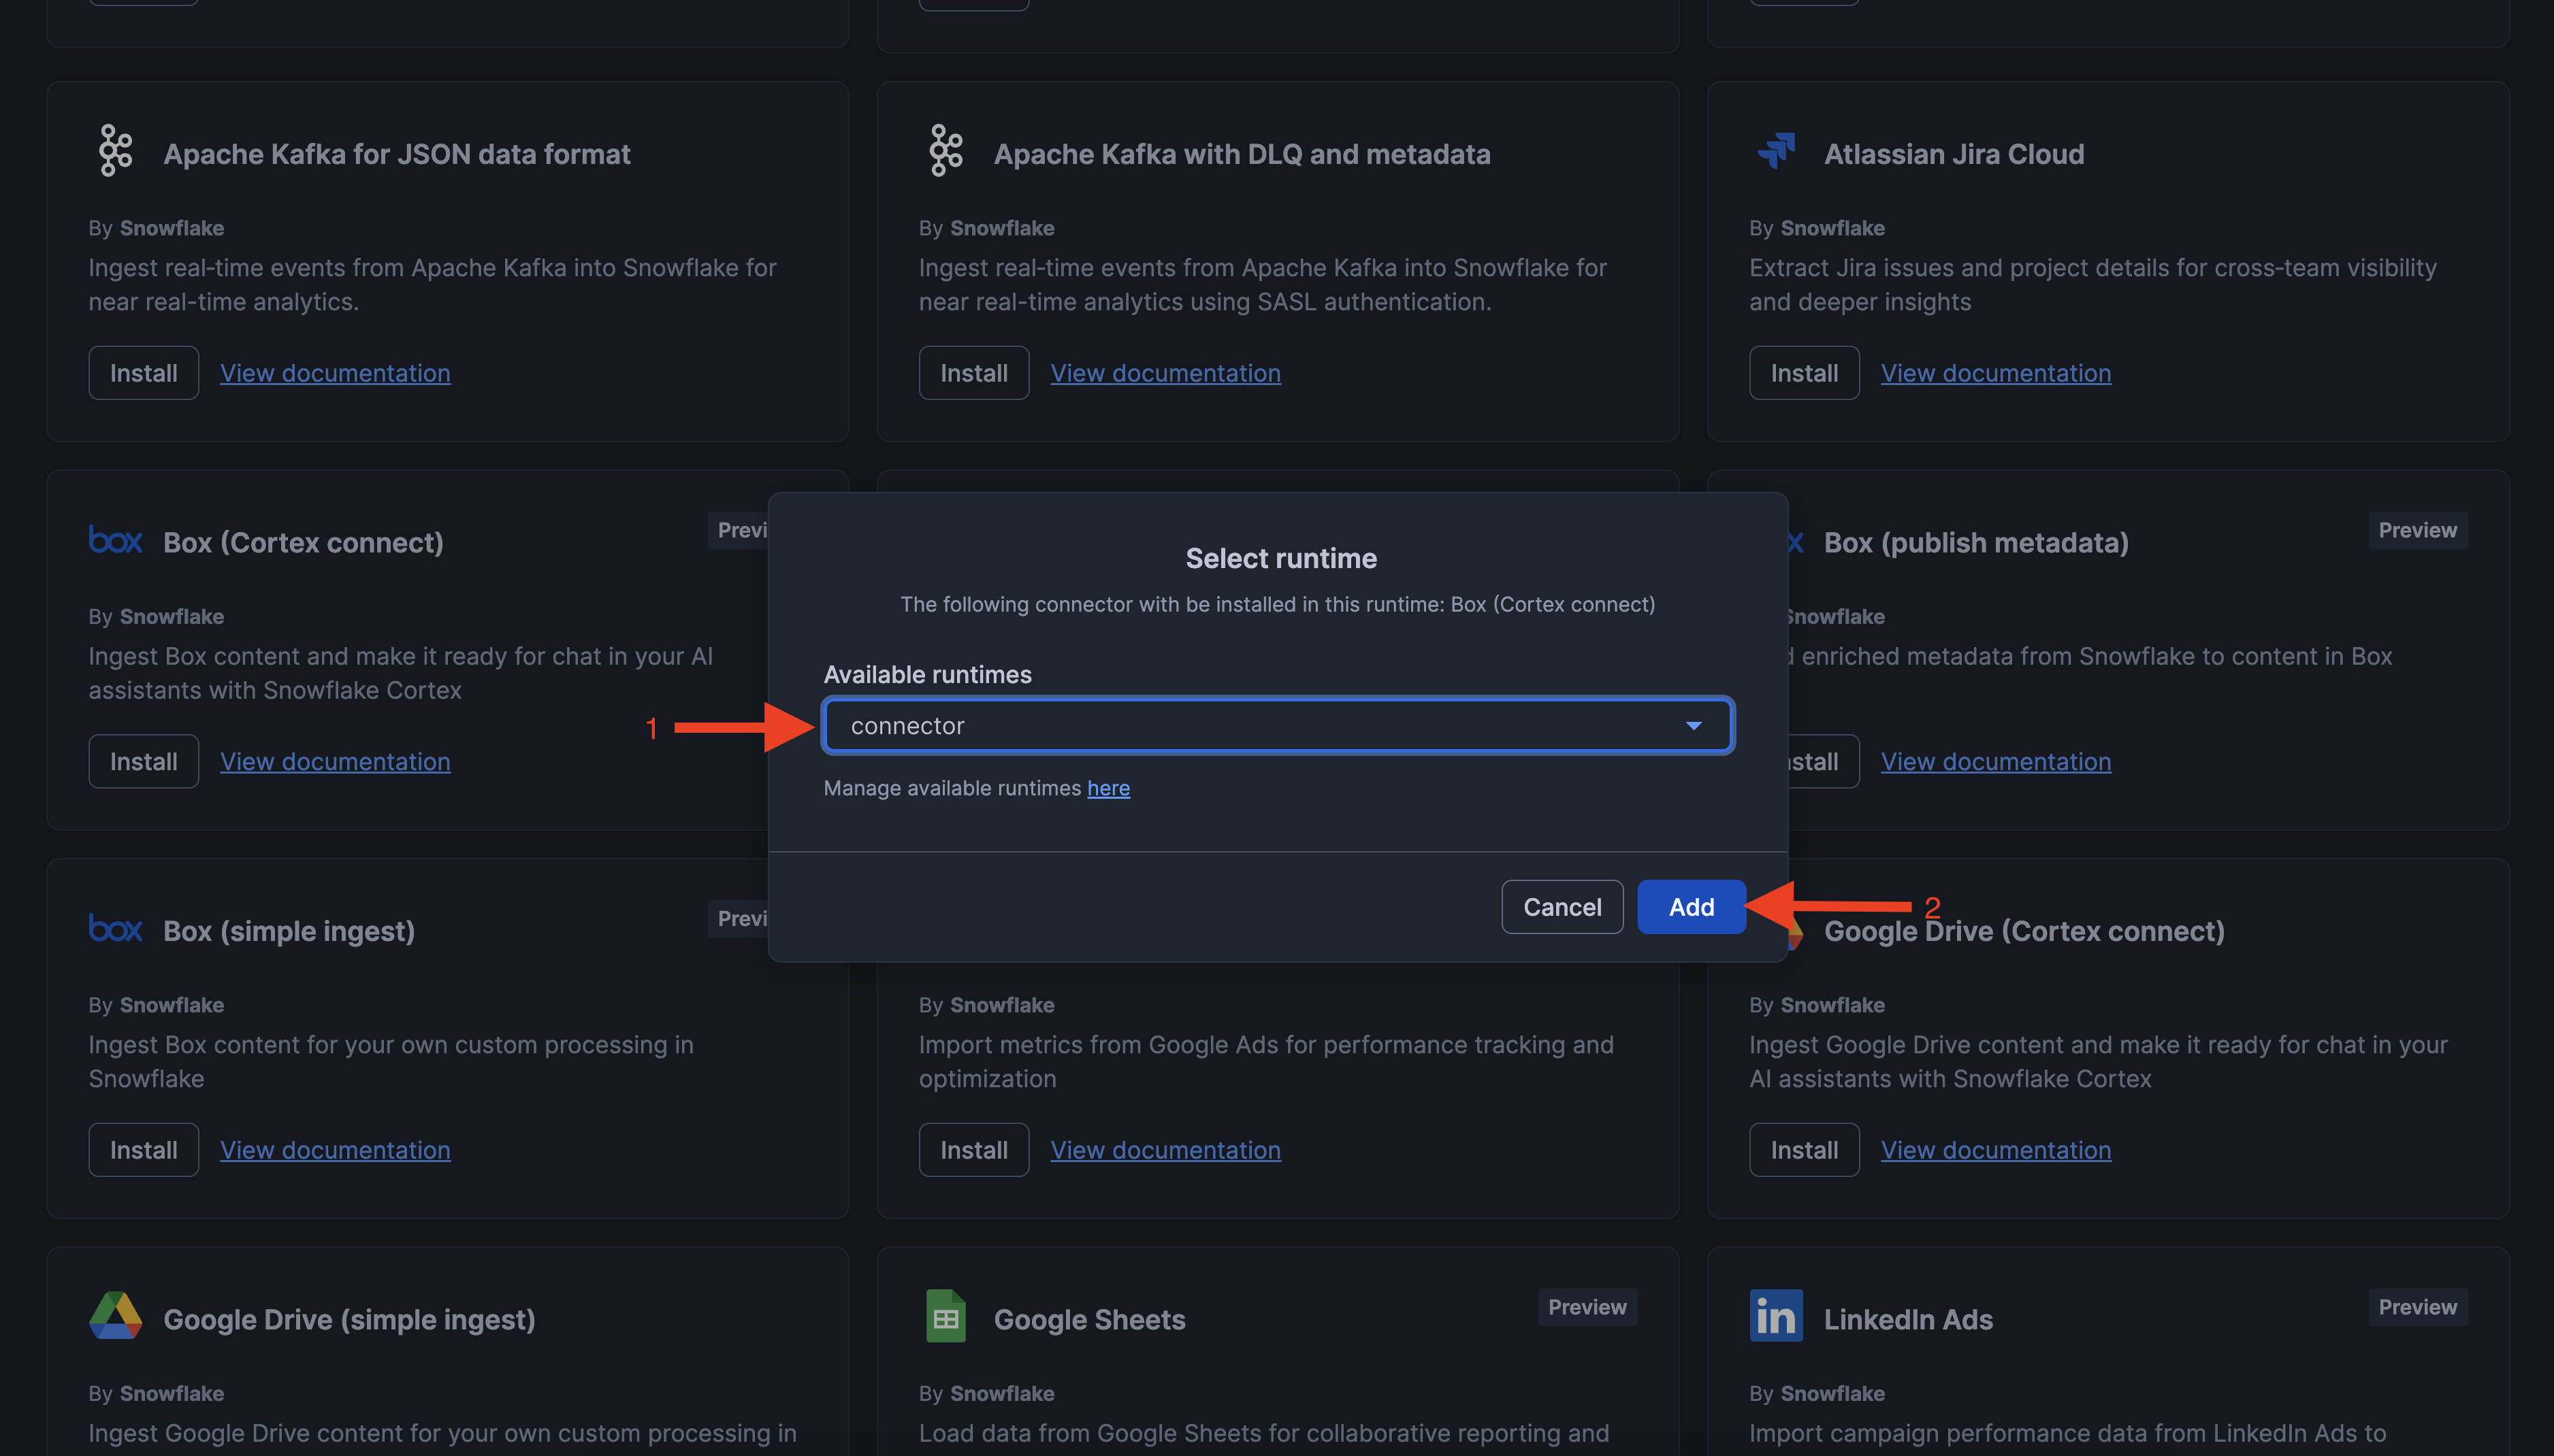Cancel the Select runtime dialog
This screenshot has width=2554, height=1456.
click(x=1561, y=907)
